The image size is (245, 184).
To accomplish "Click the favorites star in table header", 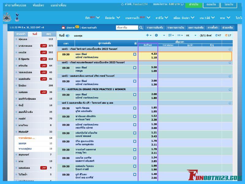I will click(135, 43).
